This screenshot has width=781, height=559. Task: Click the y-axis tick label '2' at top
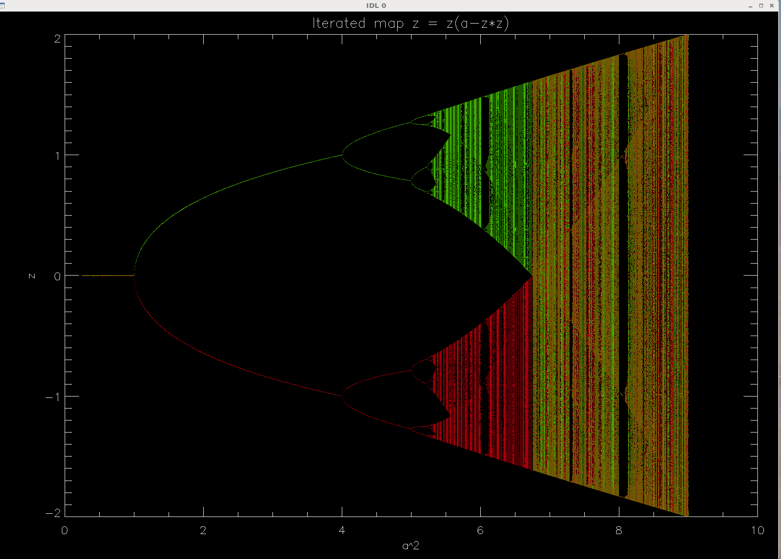[x=57, y=38]
